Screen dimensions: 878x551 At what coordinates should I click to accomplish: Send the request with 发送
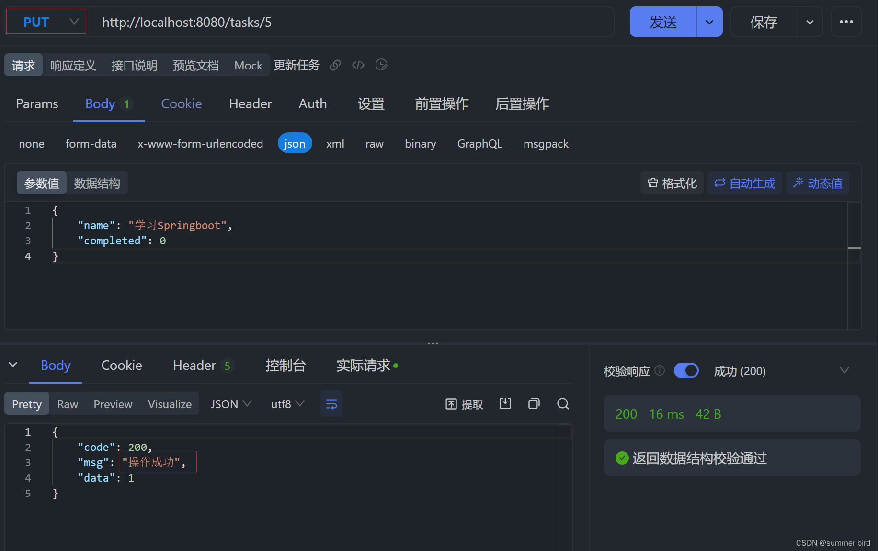pos(663,22)
